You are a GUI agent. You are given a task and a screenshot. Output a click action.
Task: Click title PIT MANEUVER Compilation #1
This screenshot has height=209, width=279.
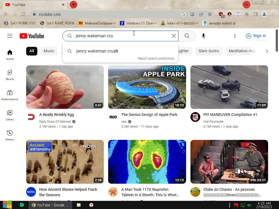point(230,115)
